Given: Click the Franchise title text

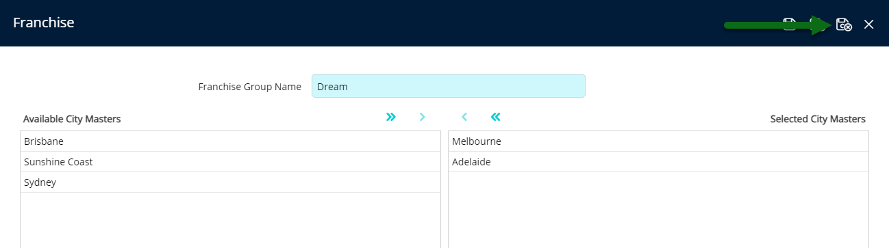Looking at the screenshot, I should click(44, 23).
